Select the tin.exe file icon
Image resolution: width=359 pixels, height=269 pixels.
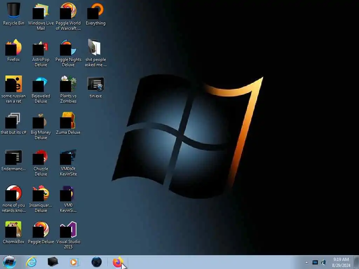(x=96, y=87)
